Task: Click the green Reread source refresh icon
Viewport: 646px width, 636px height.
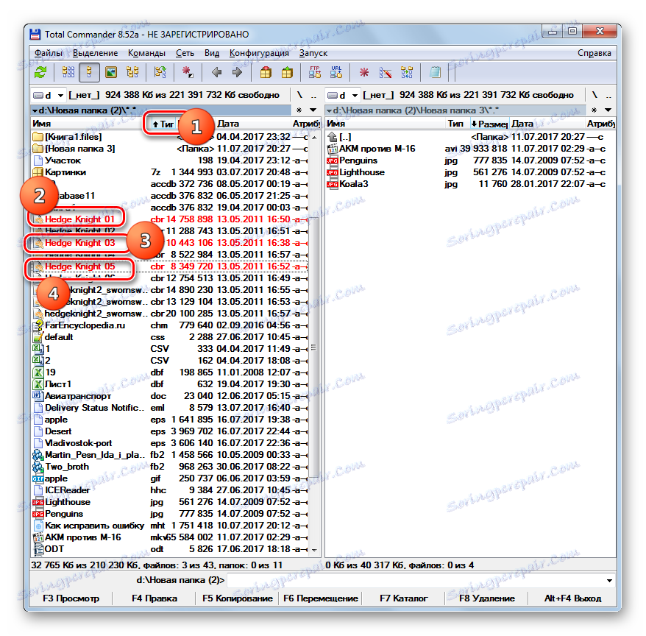Action: tap(40, 73)
